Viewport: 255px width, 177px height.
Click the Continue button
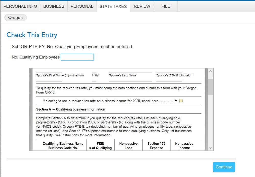pos(224,167)
